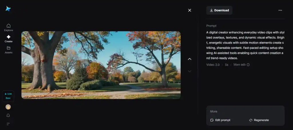
Task: Select Edit prompt
Action: point(220,120)
